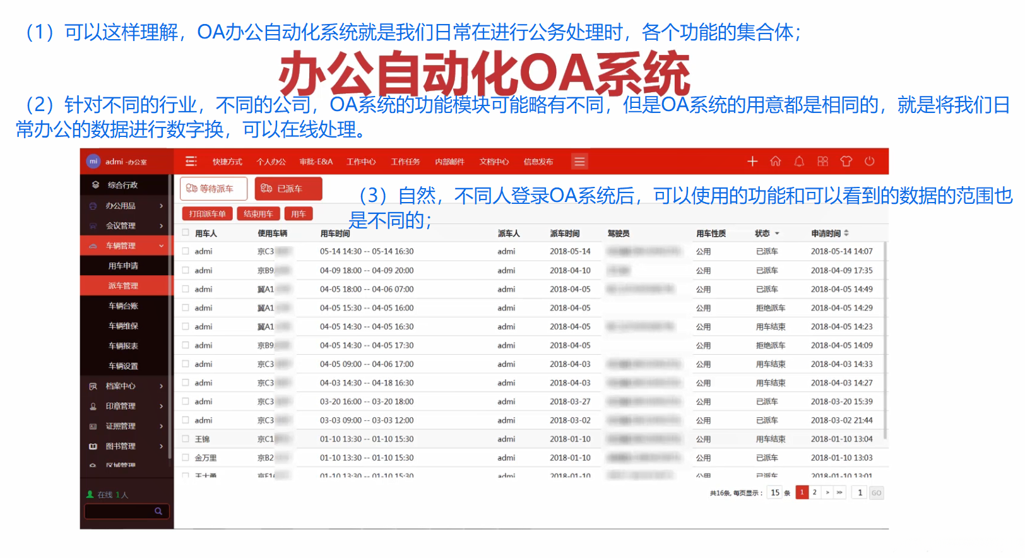
Task: Click the plus add icon
Action: [x=752, y=162]
